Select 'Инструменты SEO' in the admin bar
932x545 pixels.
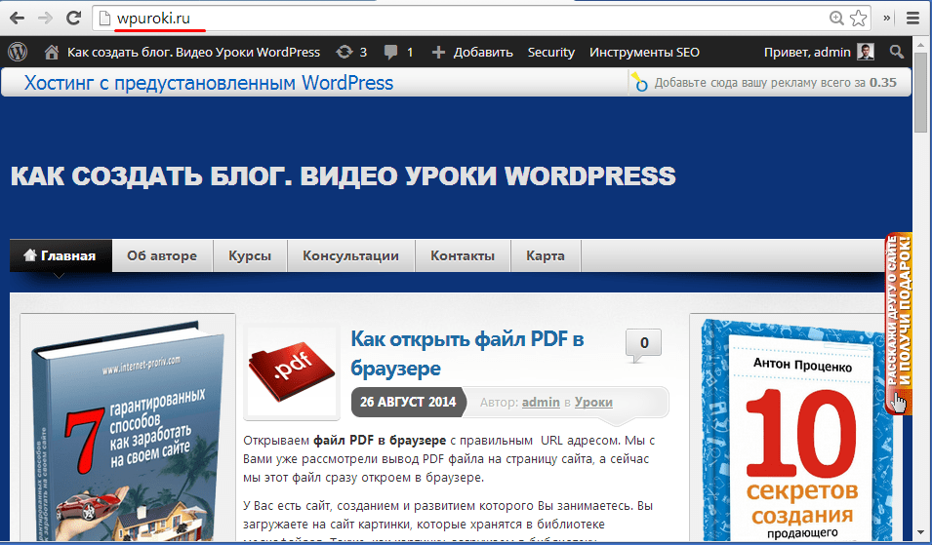644,52
